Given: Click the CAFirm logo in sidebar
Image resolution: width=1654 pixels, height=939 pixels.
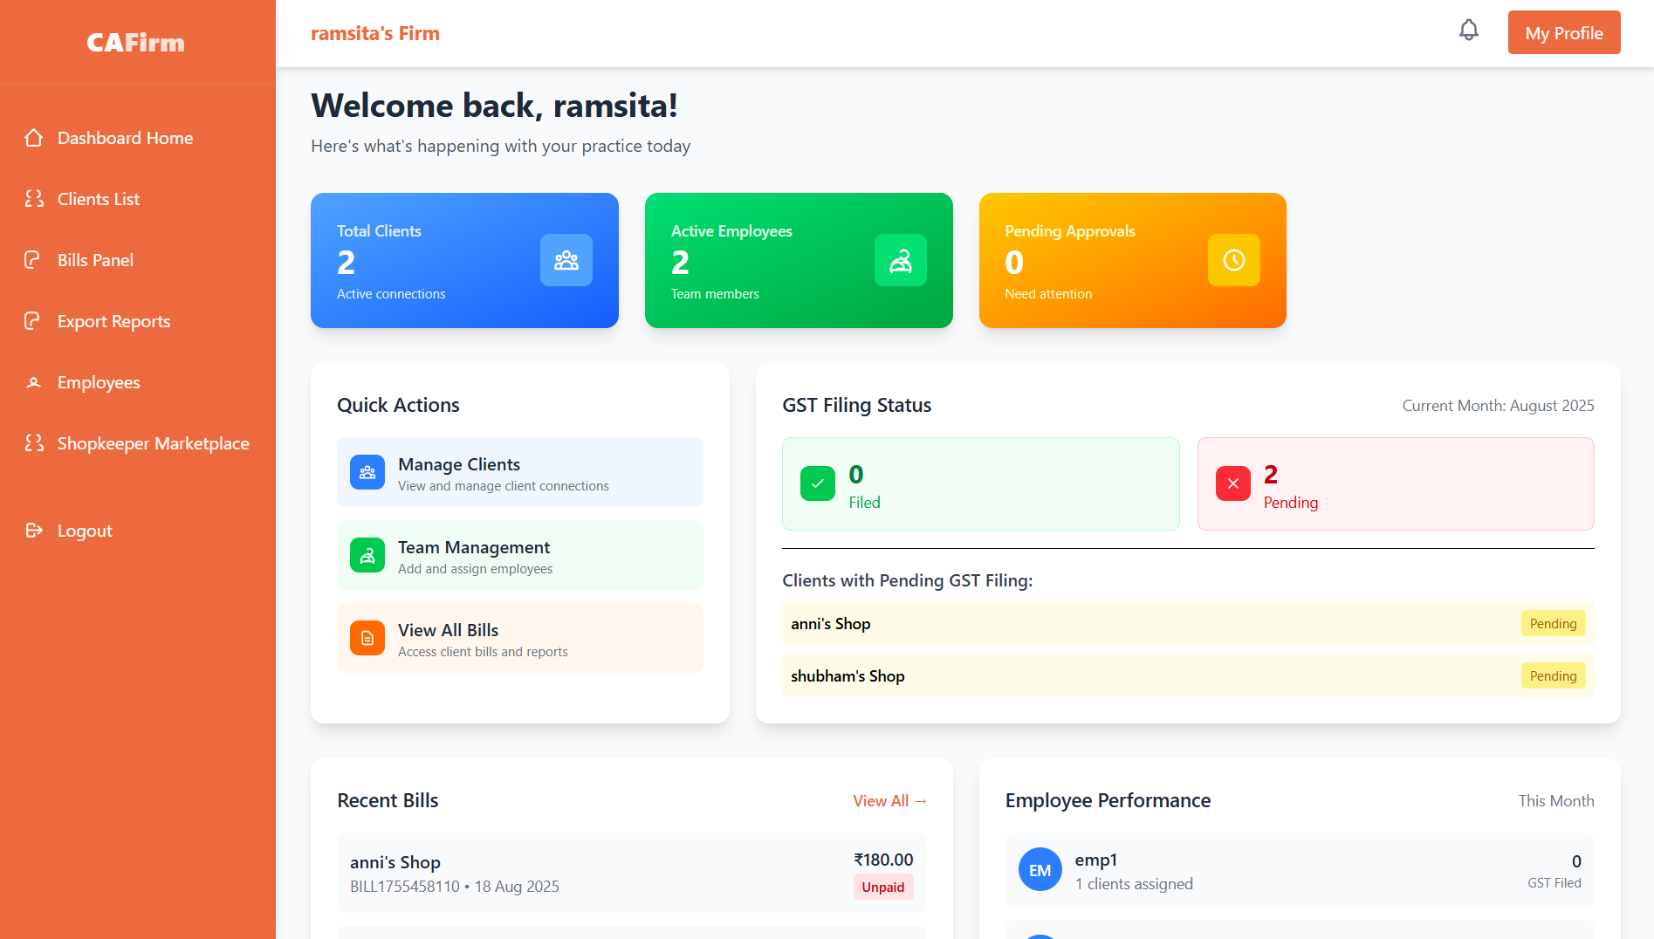Looking at the screenshot, I should coord(135,42).
